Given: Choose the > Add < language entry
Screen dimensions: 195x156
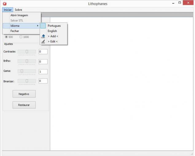Looking at the screenshot, I should click(x=54, y=36).
